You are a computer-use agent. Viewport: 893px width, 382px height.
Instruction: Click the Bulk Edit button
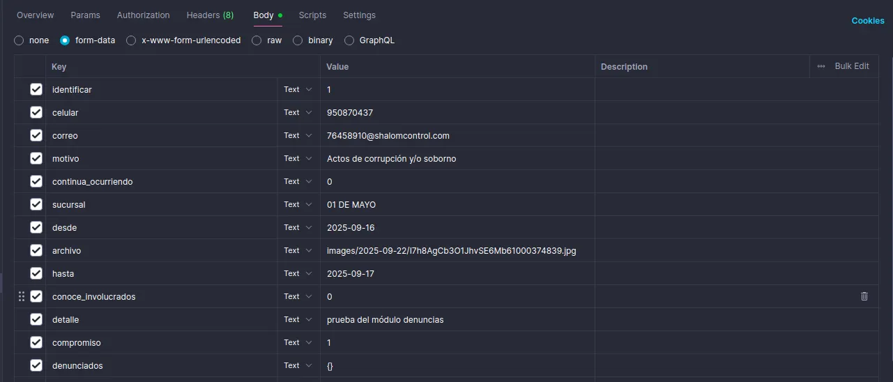pos(851,66)
